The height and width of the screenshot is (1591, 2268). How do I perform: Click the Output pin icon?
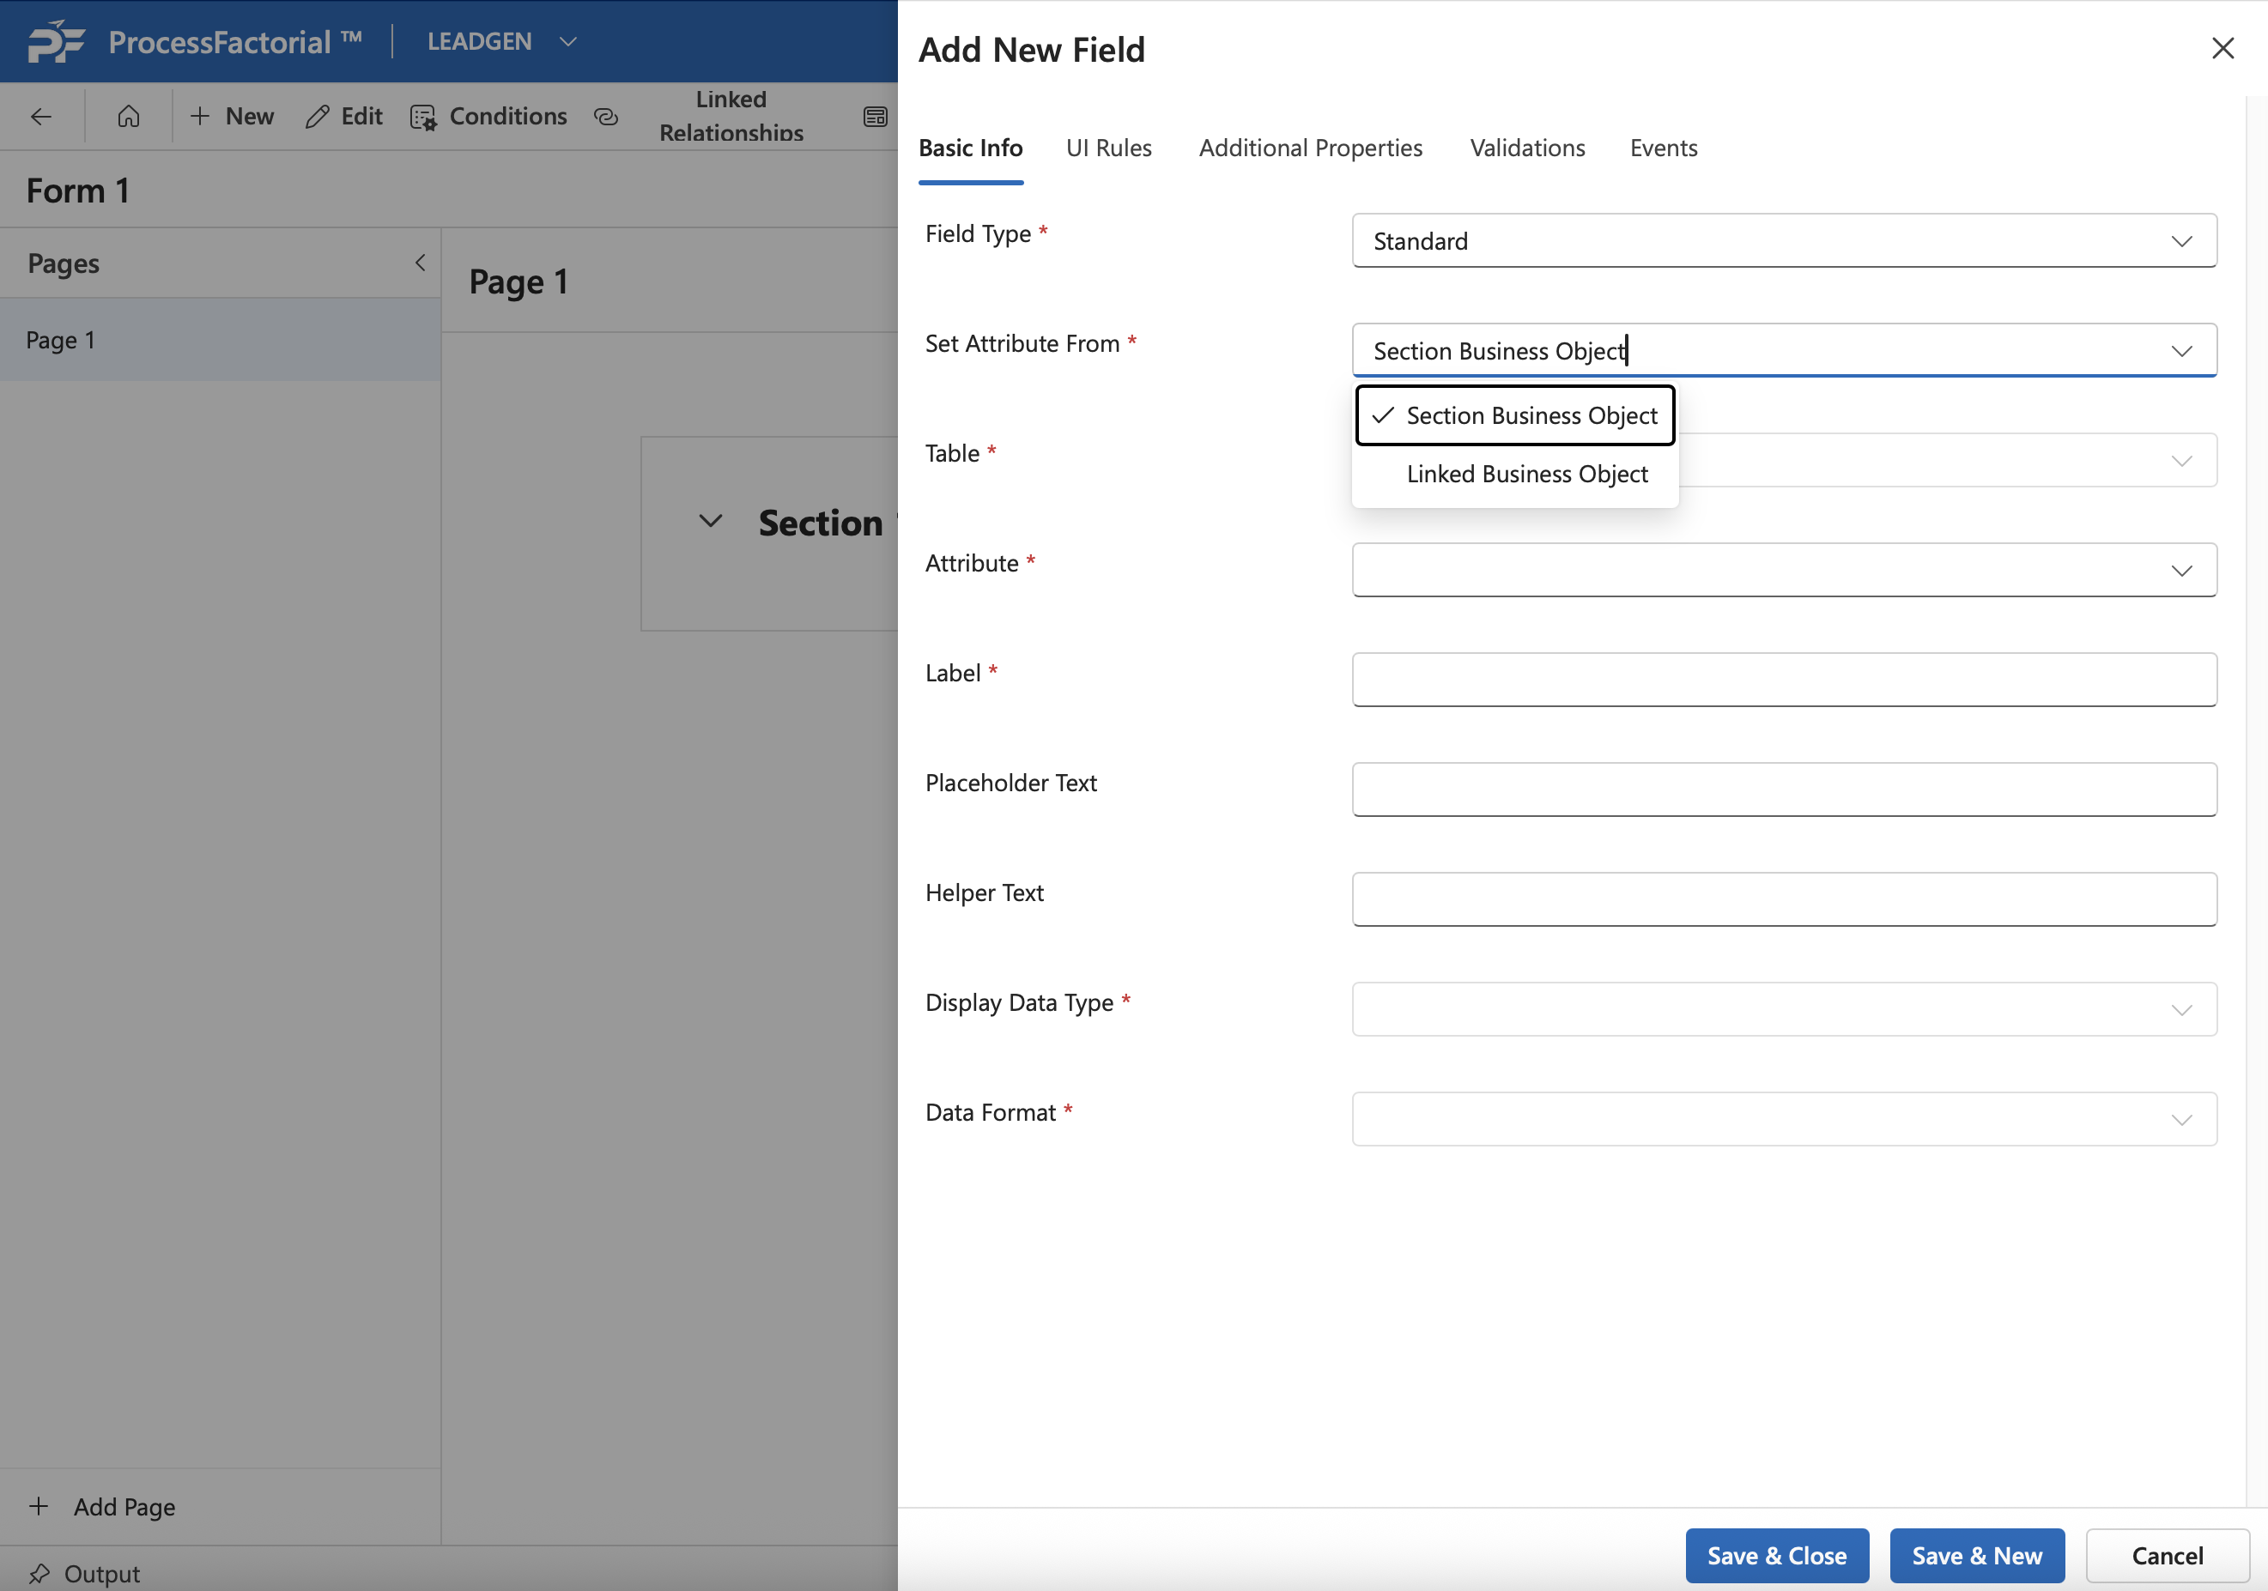tap(39, 1572)
